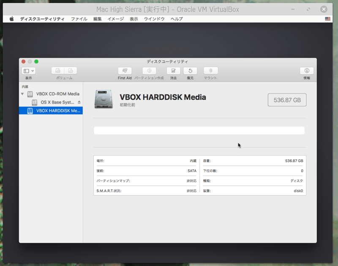
Task: Minimize the VirtualBox VM window
Action: tap(293, 9)
